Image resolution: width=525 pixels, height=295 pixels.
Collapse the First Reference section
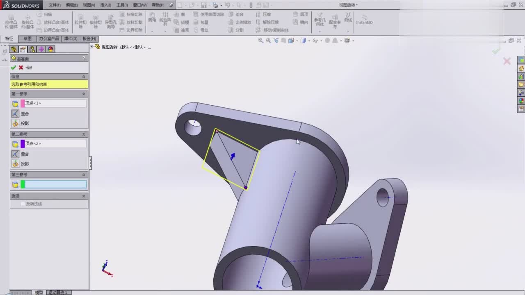click(x=84, y=94)
